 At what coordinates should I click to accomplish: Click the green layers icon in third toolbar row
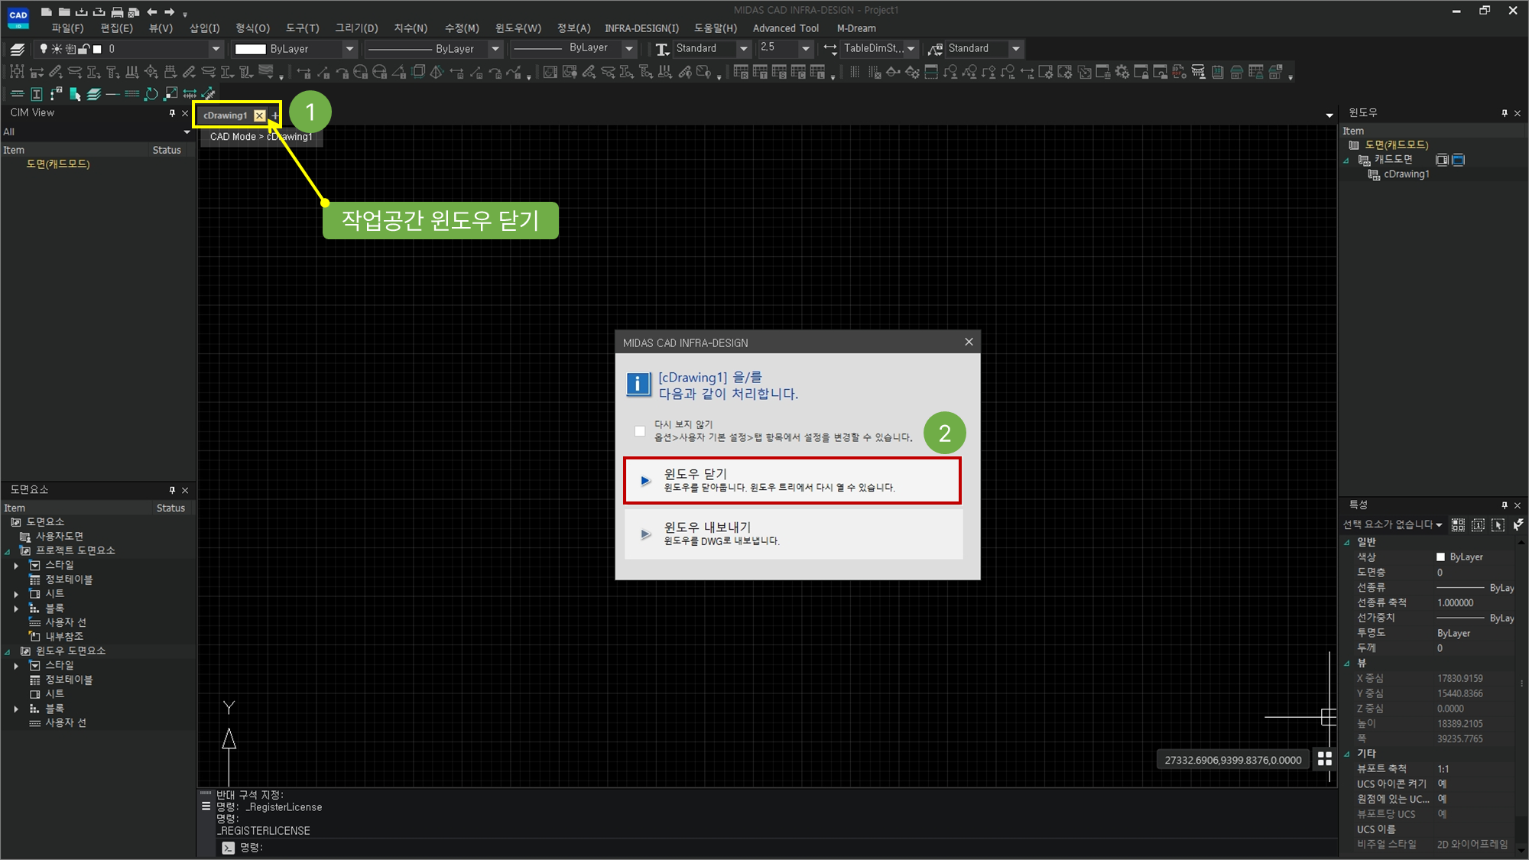(x=94, y=94)
